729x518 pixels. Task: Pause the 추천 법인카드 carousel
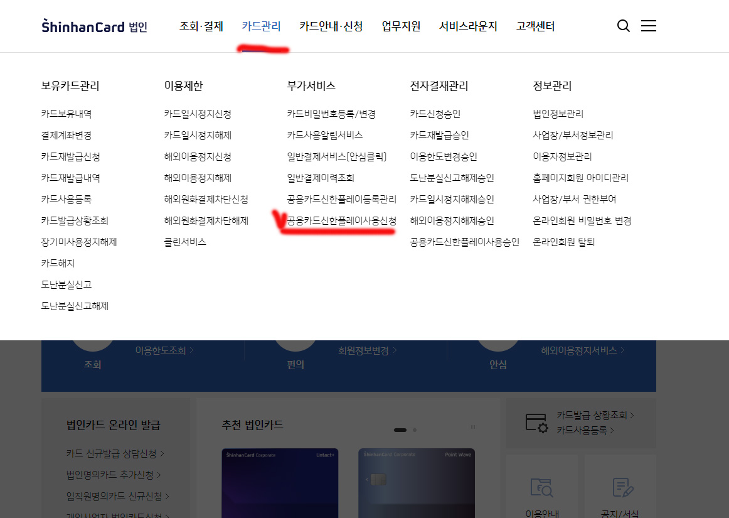coord(473,427)
